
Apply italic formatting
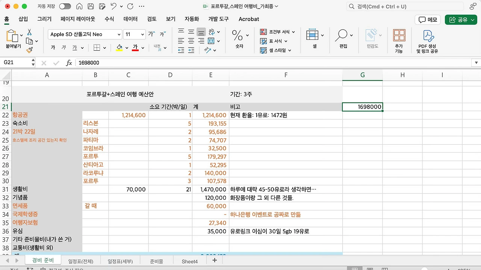point(64,48)
